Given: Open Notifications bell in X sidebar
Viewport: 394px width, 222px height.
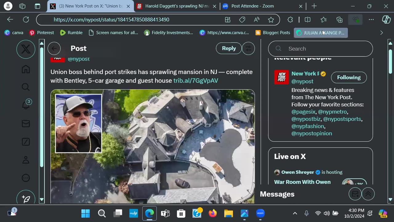Looking at the screenshot, I should point(26,105).
